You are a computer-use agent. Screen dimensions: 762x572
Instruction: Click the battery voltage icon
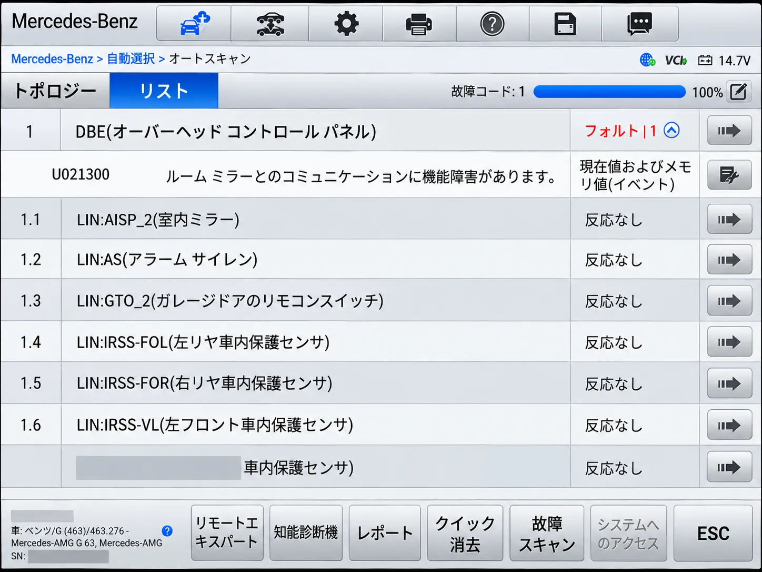[x=705, y=60]
